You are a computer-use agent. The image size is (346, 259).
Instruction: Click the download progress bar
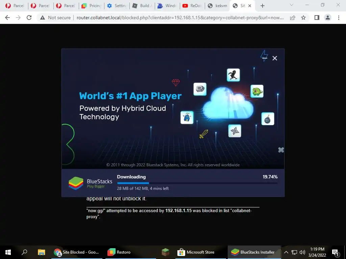[197, 183]
